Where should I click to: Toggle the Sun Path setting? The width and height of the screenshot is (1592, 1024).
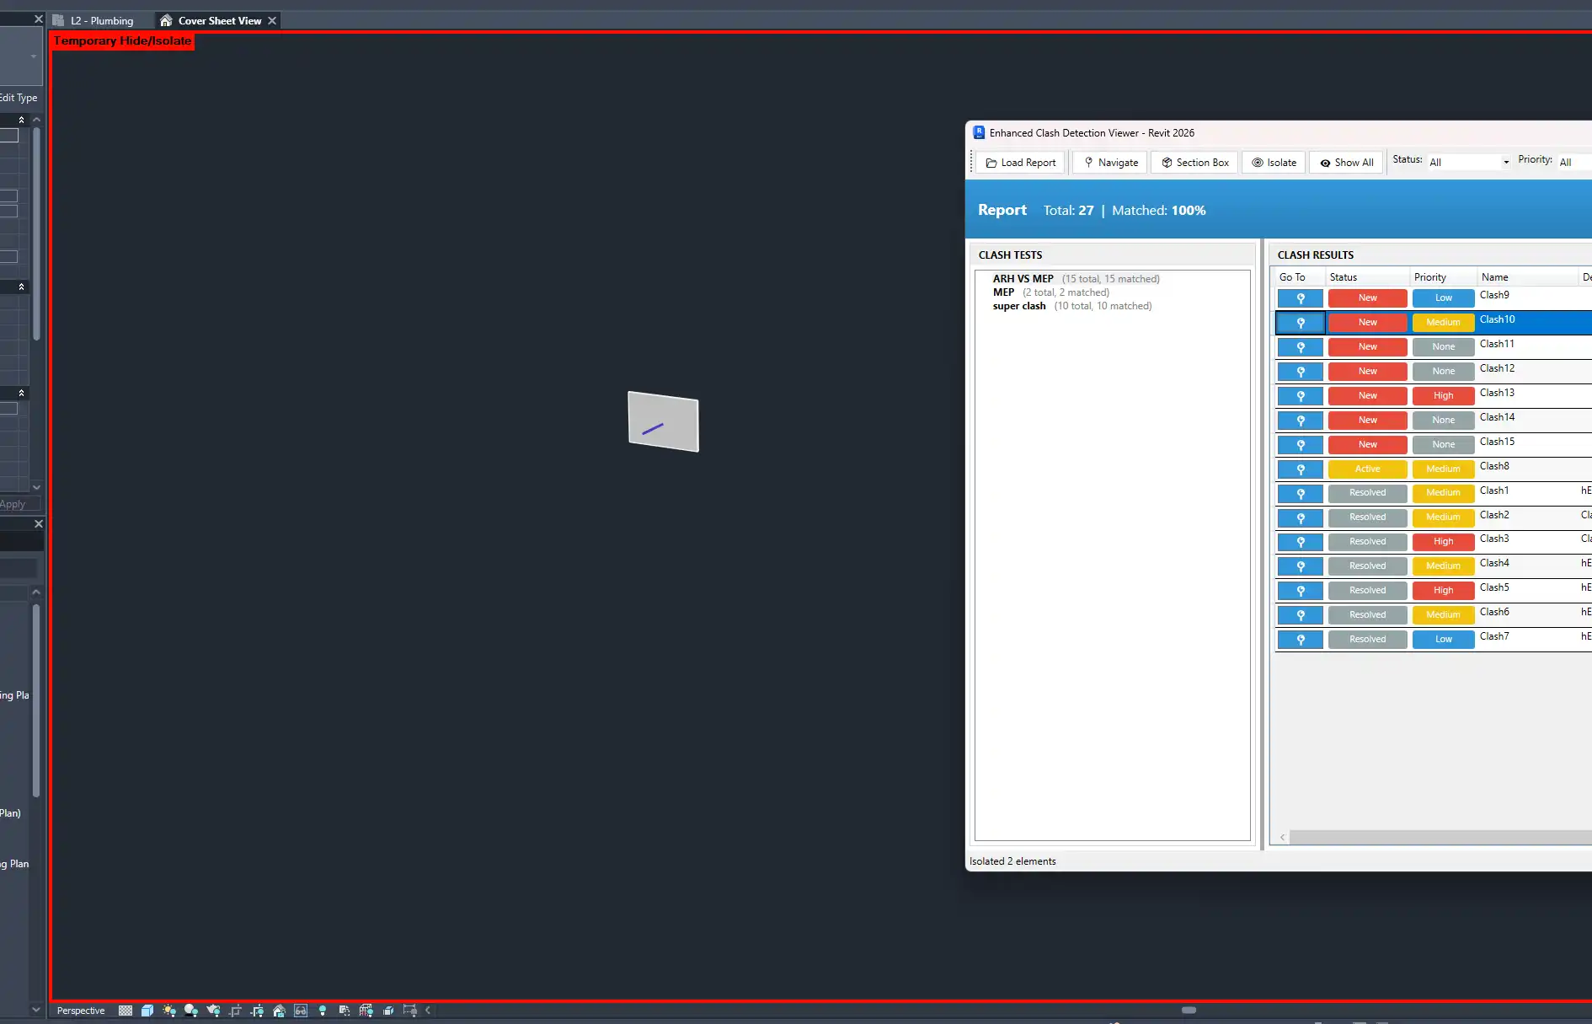point(169,1011)
